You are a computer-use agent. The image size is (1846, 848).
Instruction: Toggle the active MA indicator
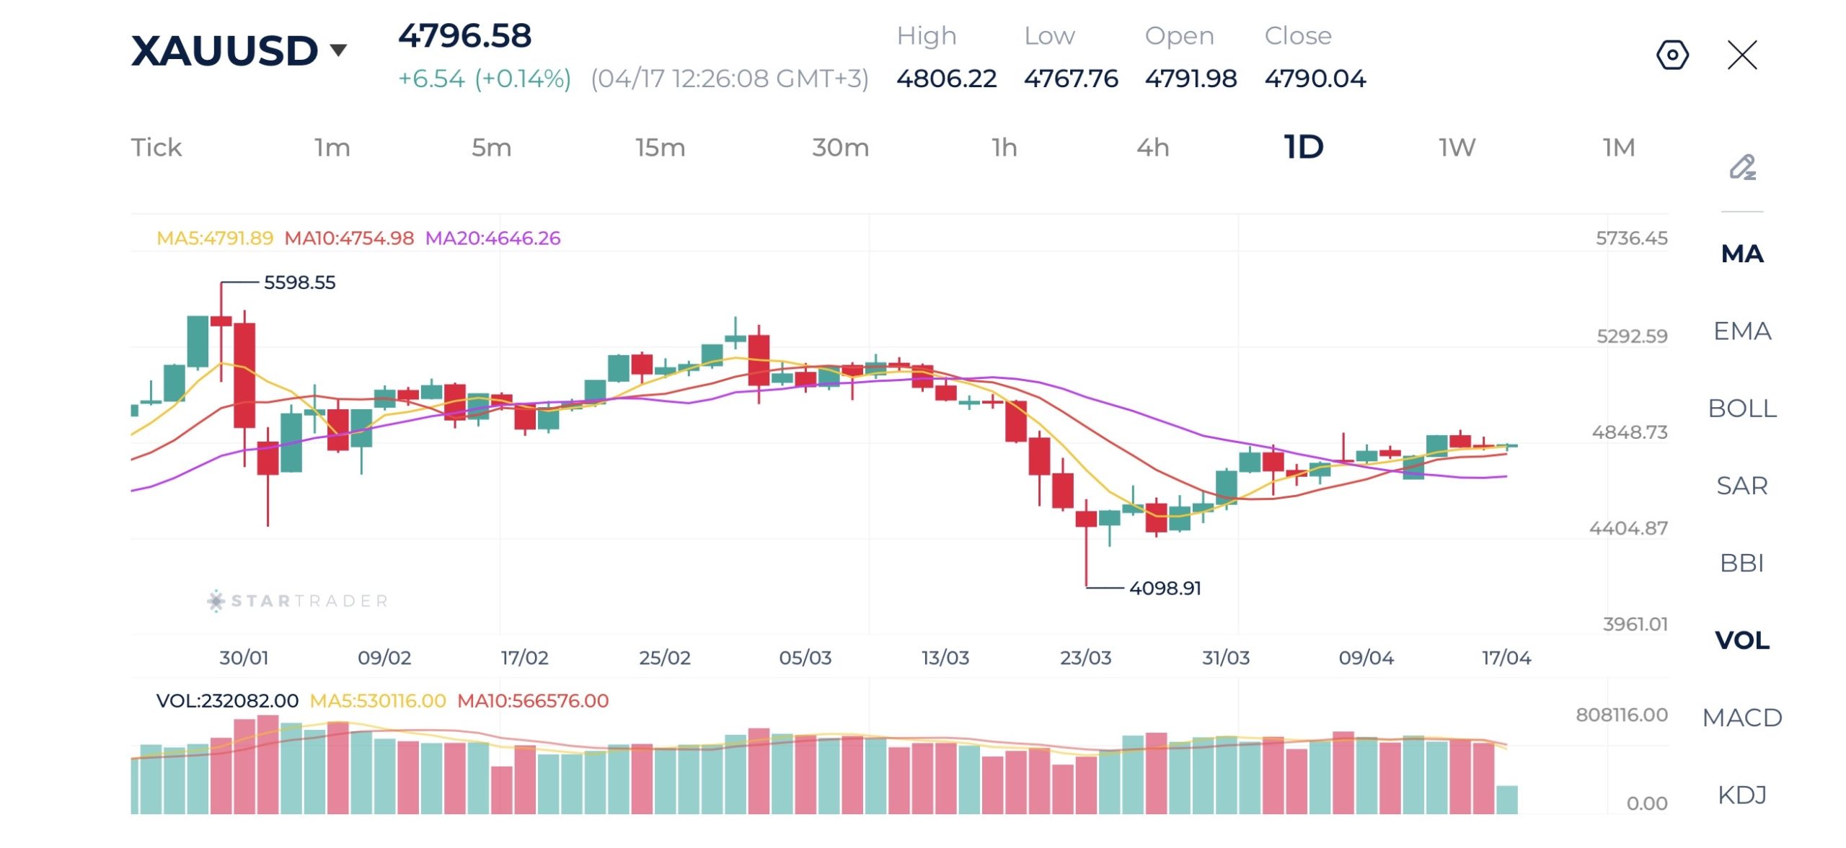(1741, 254)
